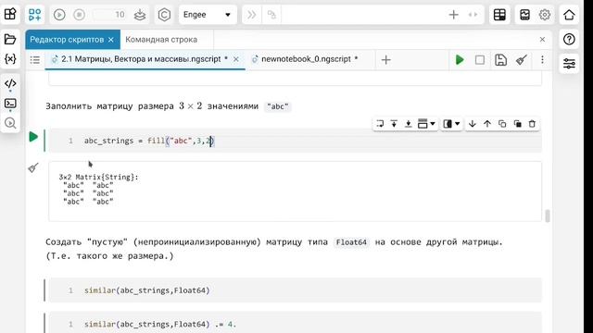Click the double chevron forward icon

(251, 15)
